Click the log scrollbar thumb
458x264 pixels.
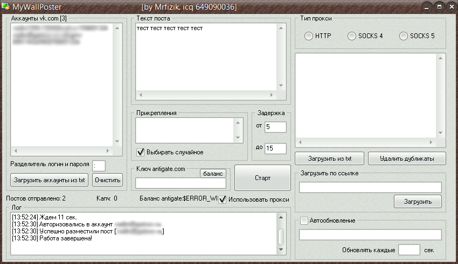pos(281,237)
